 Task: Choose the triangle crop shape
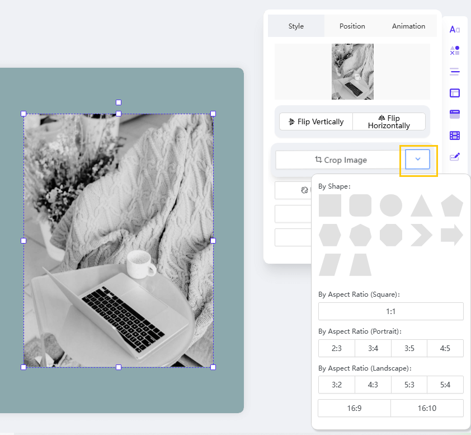(x=421, y=206)
